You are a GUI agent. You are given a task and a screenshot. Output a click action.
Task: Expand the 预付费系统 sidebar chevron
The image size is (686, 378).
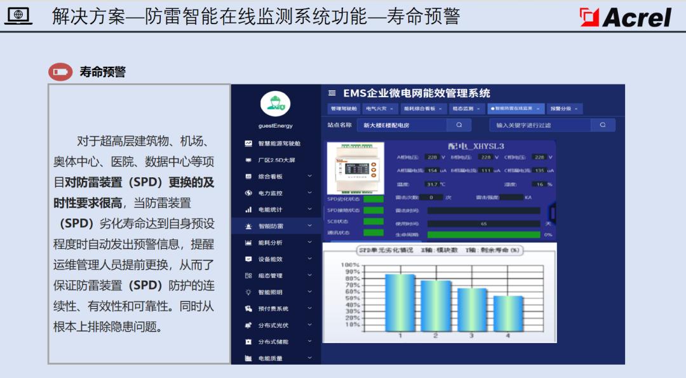pos(310,308)
